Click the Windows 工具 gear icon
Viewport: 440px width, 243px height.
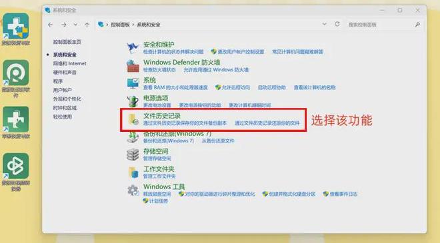click(x=133, y=190)
